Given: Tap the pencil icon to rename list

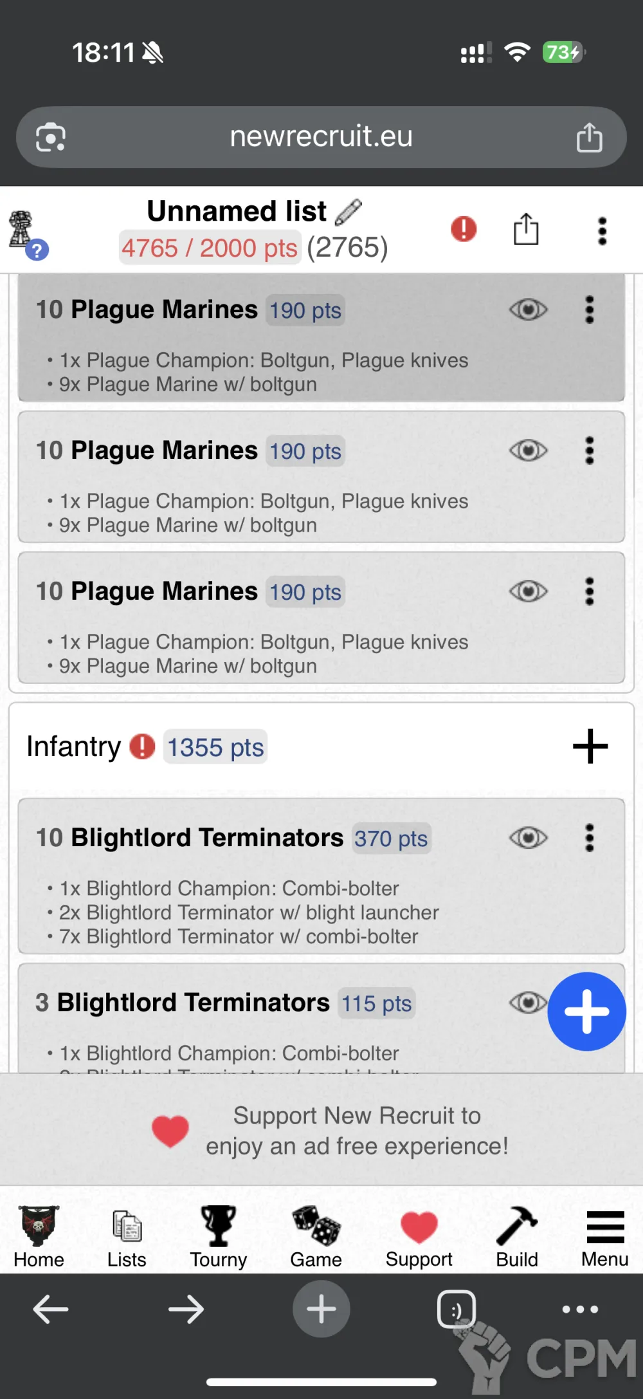Looking at the screenshot, I should pyautogui.click(x=349, y=212).
